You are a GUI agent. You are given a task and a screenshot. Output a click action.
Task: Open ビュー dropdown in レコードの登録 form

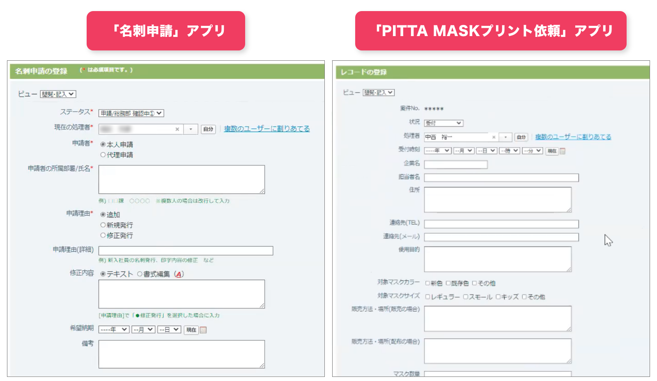point(379,93)
